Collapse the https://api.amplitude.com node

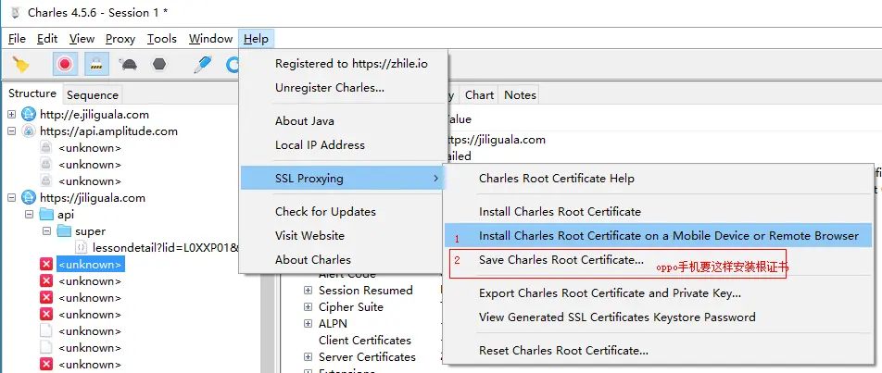coord(12,131)
